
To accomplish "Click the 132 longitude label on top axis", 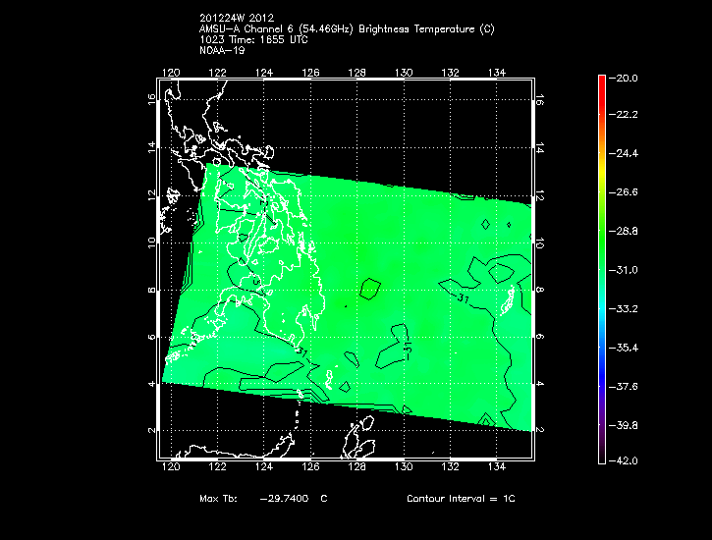I will pos(450,73).
